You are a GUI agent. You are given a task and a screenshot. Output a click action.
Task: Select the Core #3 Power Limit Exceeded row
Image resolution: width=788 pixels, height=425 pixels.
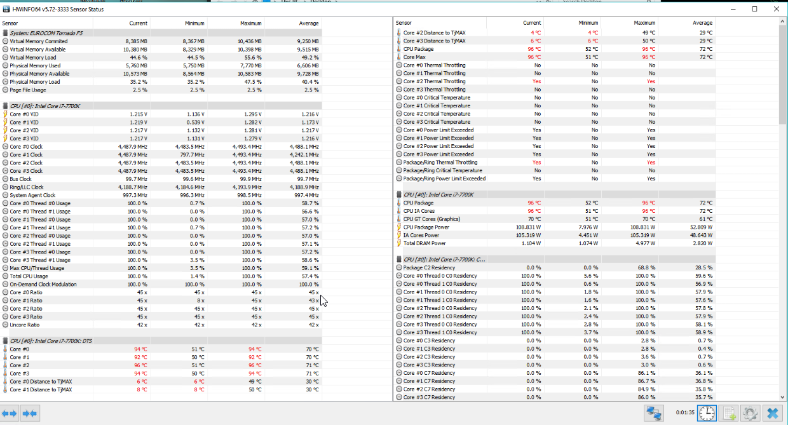tap(555, 154)
